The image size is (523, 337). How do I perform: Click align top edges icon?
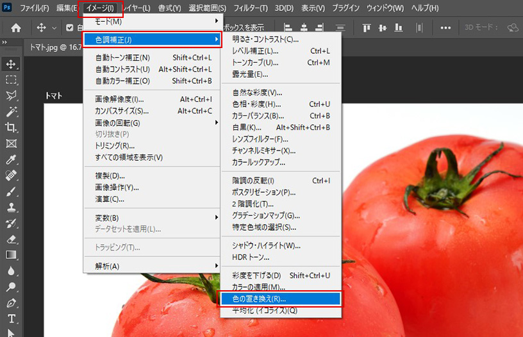367,28
